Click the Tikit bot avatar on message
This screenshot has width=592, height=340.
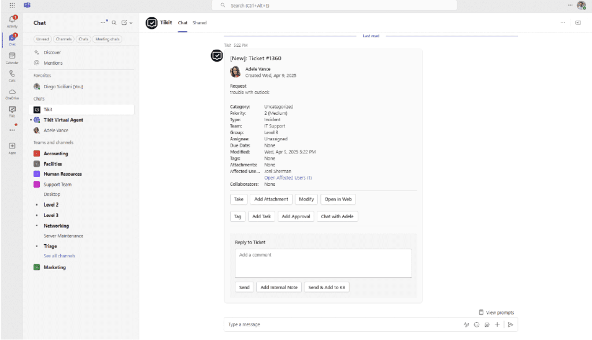pyautogui.click(x=217, y=56)
